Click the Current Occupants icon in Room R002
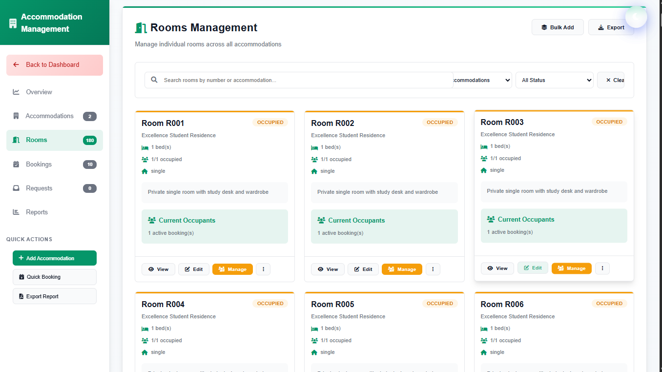The height and width of the screenshot is (372, 662). (321, 221)
